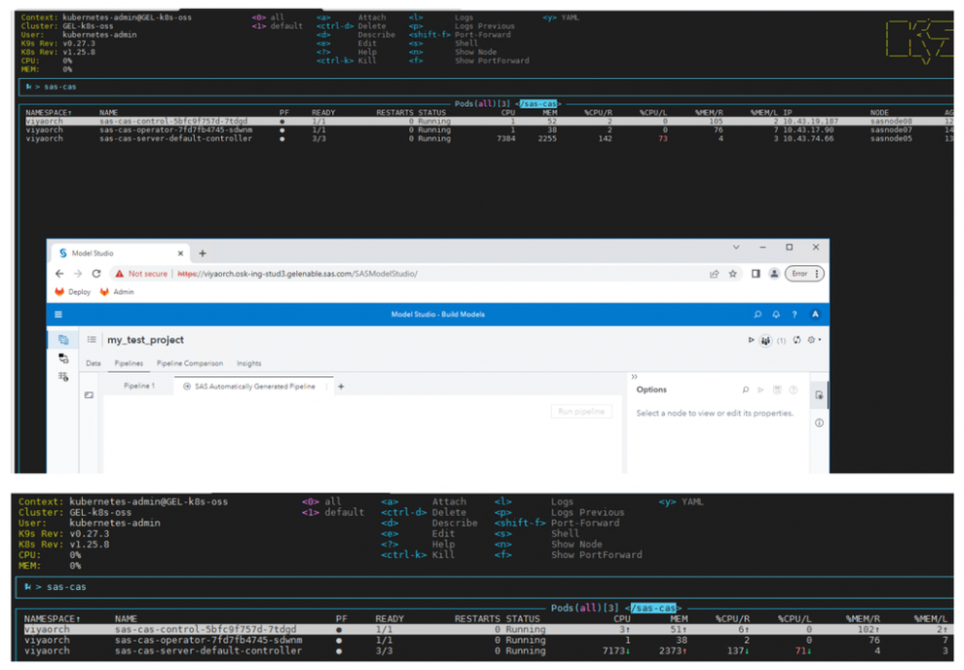The height and width of the screenshot is (670, 964).
Task: Click the Not secure warning icon
Action: 120,274
